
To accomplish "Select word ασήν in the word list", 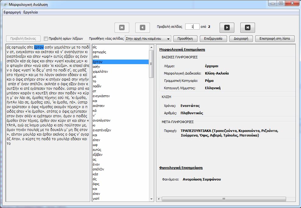I will tap(96, 67).
